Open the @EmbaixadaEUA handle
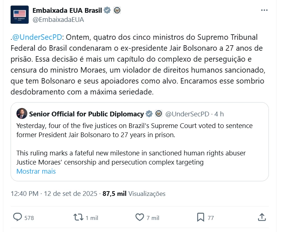This screenshot has width=286, height=232. [x=58, y=20]
